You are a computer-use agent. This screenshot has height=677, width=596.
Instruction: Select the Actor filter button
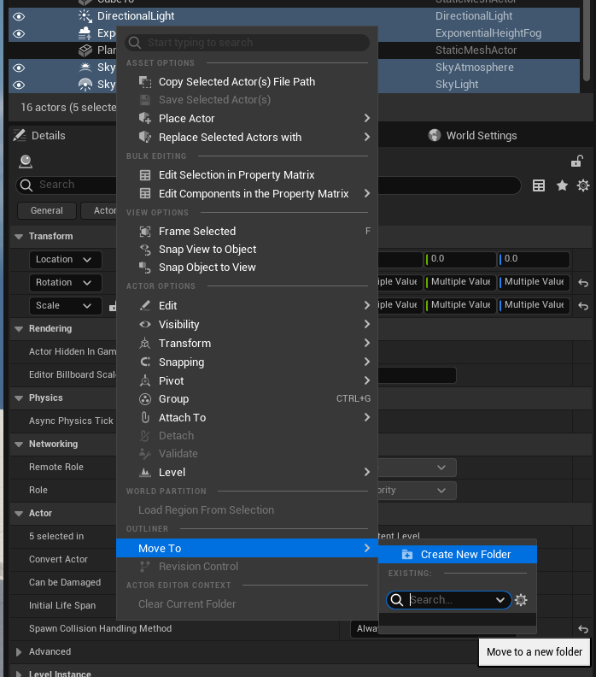coord(99,210)
